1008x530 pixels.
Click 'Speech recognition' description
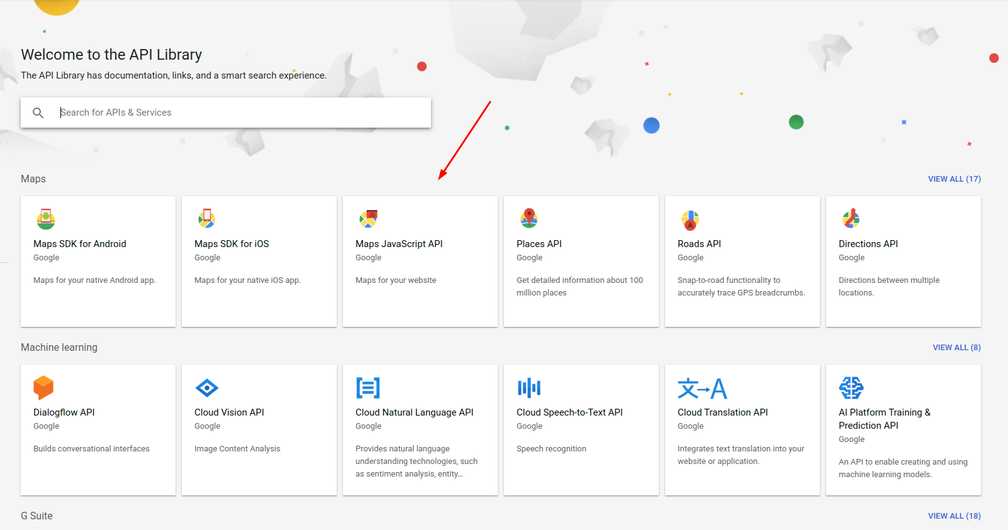point(551,449)
